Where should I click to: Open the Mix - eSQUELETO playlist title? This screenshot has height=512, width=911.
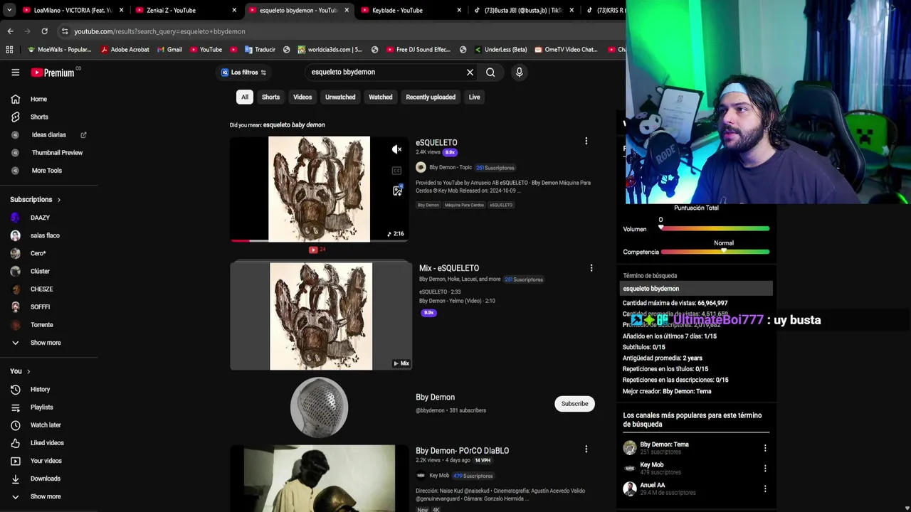449,268
